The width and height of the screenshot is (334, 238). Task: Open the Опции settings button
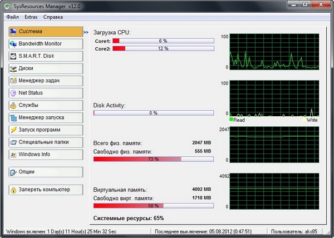click(46, 172)
